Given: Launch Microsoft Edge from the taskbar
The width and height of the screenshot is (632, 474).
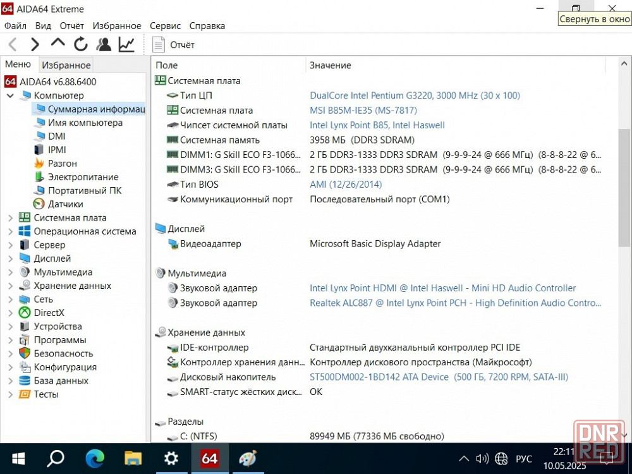Looking at the screenshot, I should 95,458.
